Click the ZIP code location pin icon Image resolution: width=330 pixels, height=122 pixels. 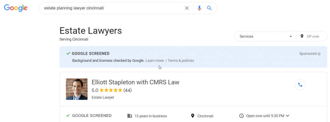pyautogui.click(x=302, y=37)
